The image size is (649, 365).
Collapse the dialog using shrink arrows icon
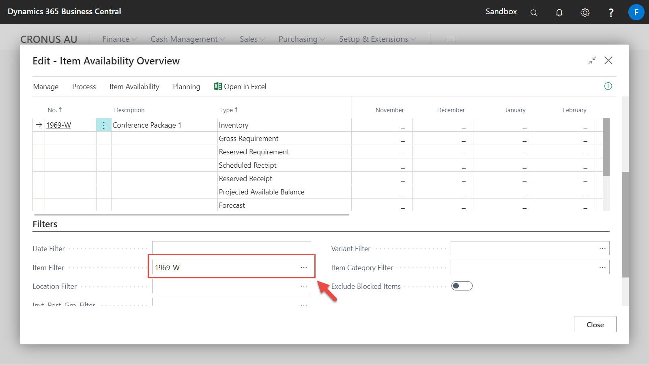click(592, 60)
